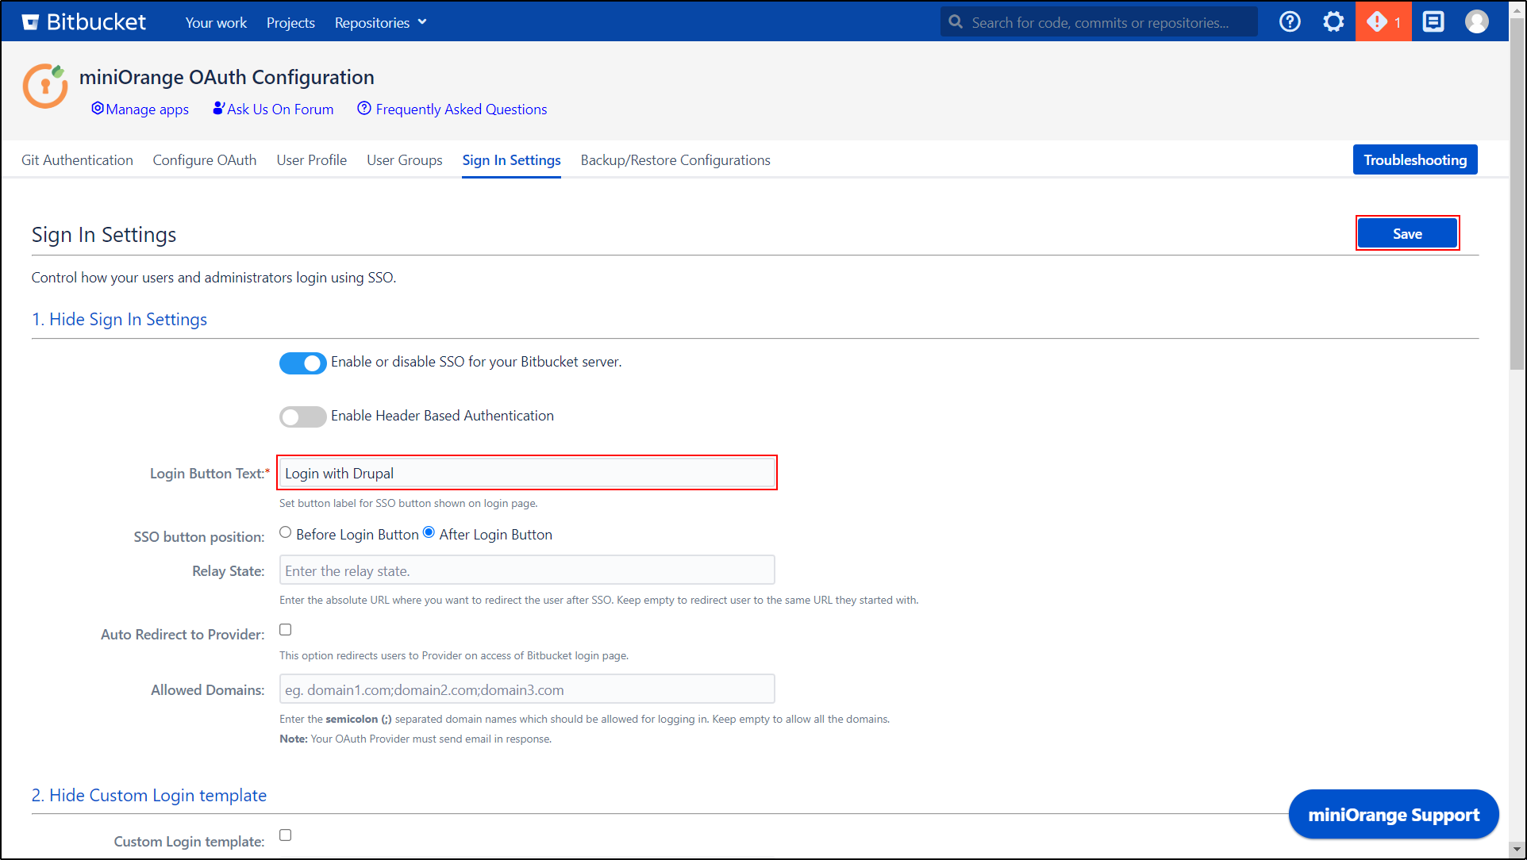Viewport: 1527px width, 860px height.
Task: Check the Auto Redirect to Provider checkbox
Action: coord(286,630)
